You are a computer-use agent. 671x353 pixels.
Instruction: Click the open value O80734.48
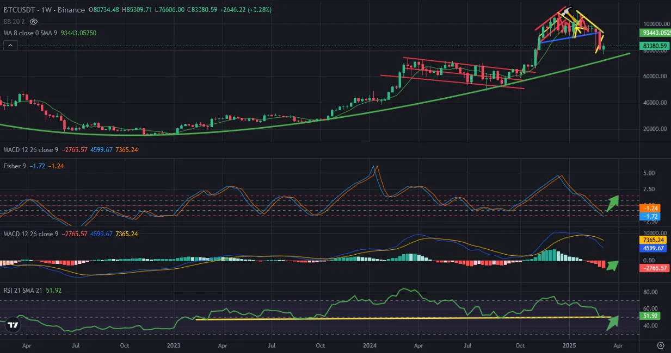coord(104,10)
